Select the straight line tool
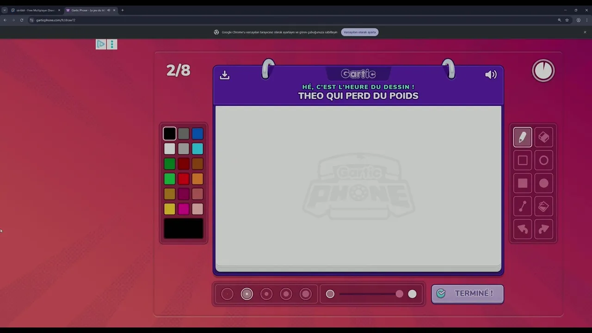Viewport: 592px width, 333px height. pyautogui.click(x=523, y=206)
